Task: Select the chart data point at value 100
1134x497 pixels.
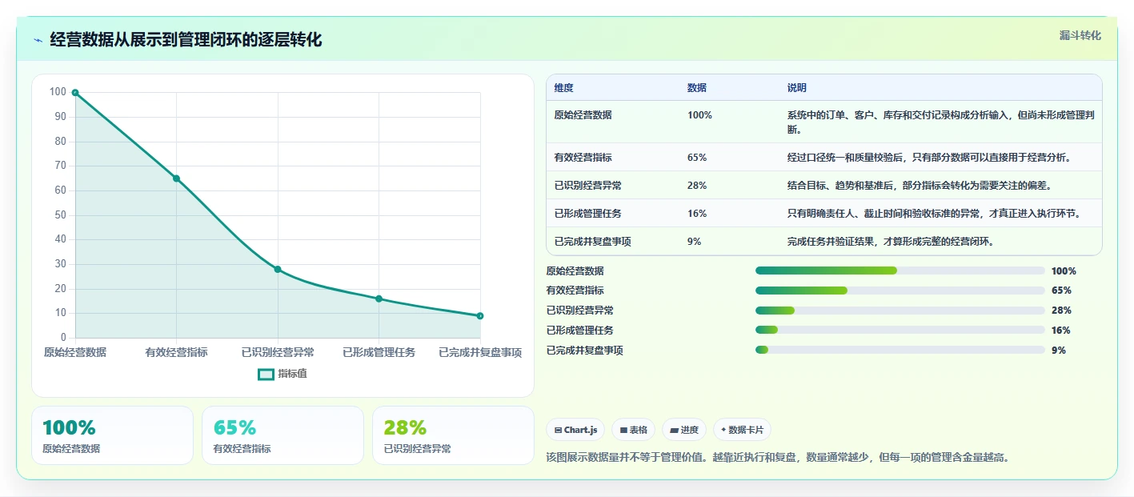Action: (75, 93)
